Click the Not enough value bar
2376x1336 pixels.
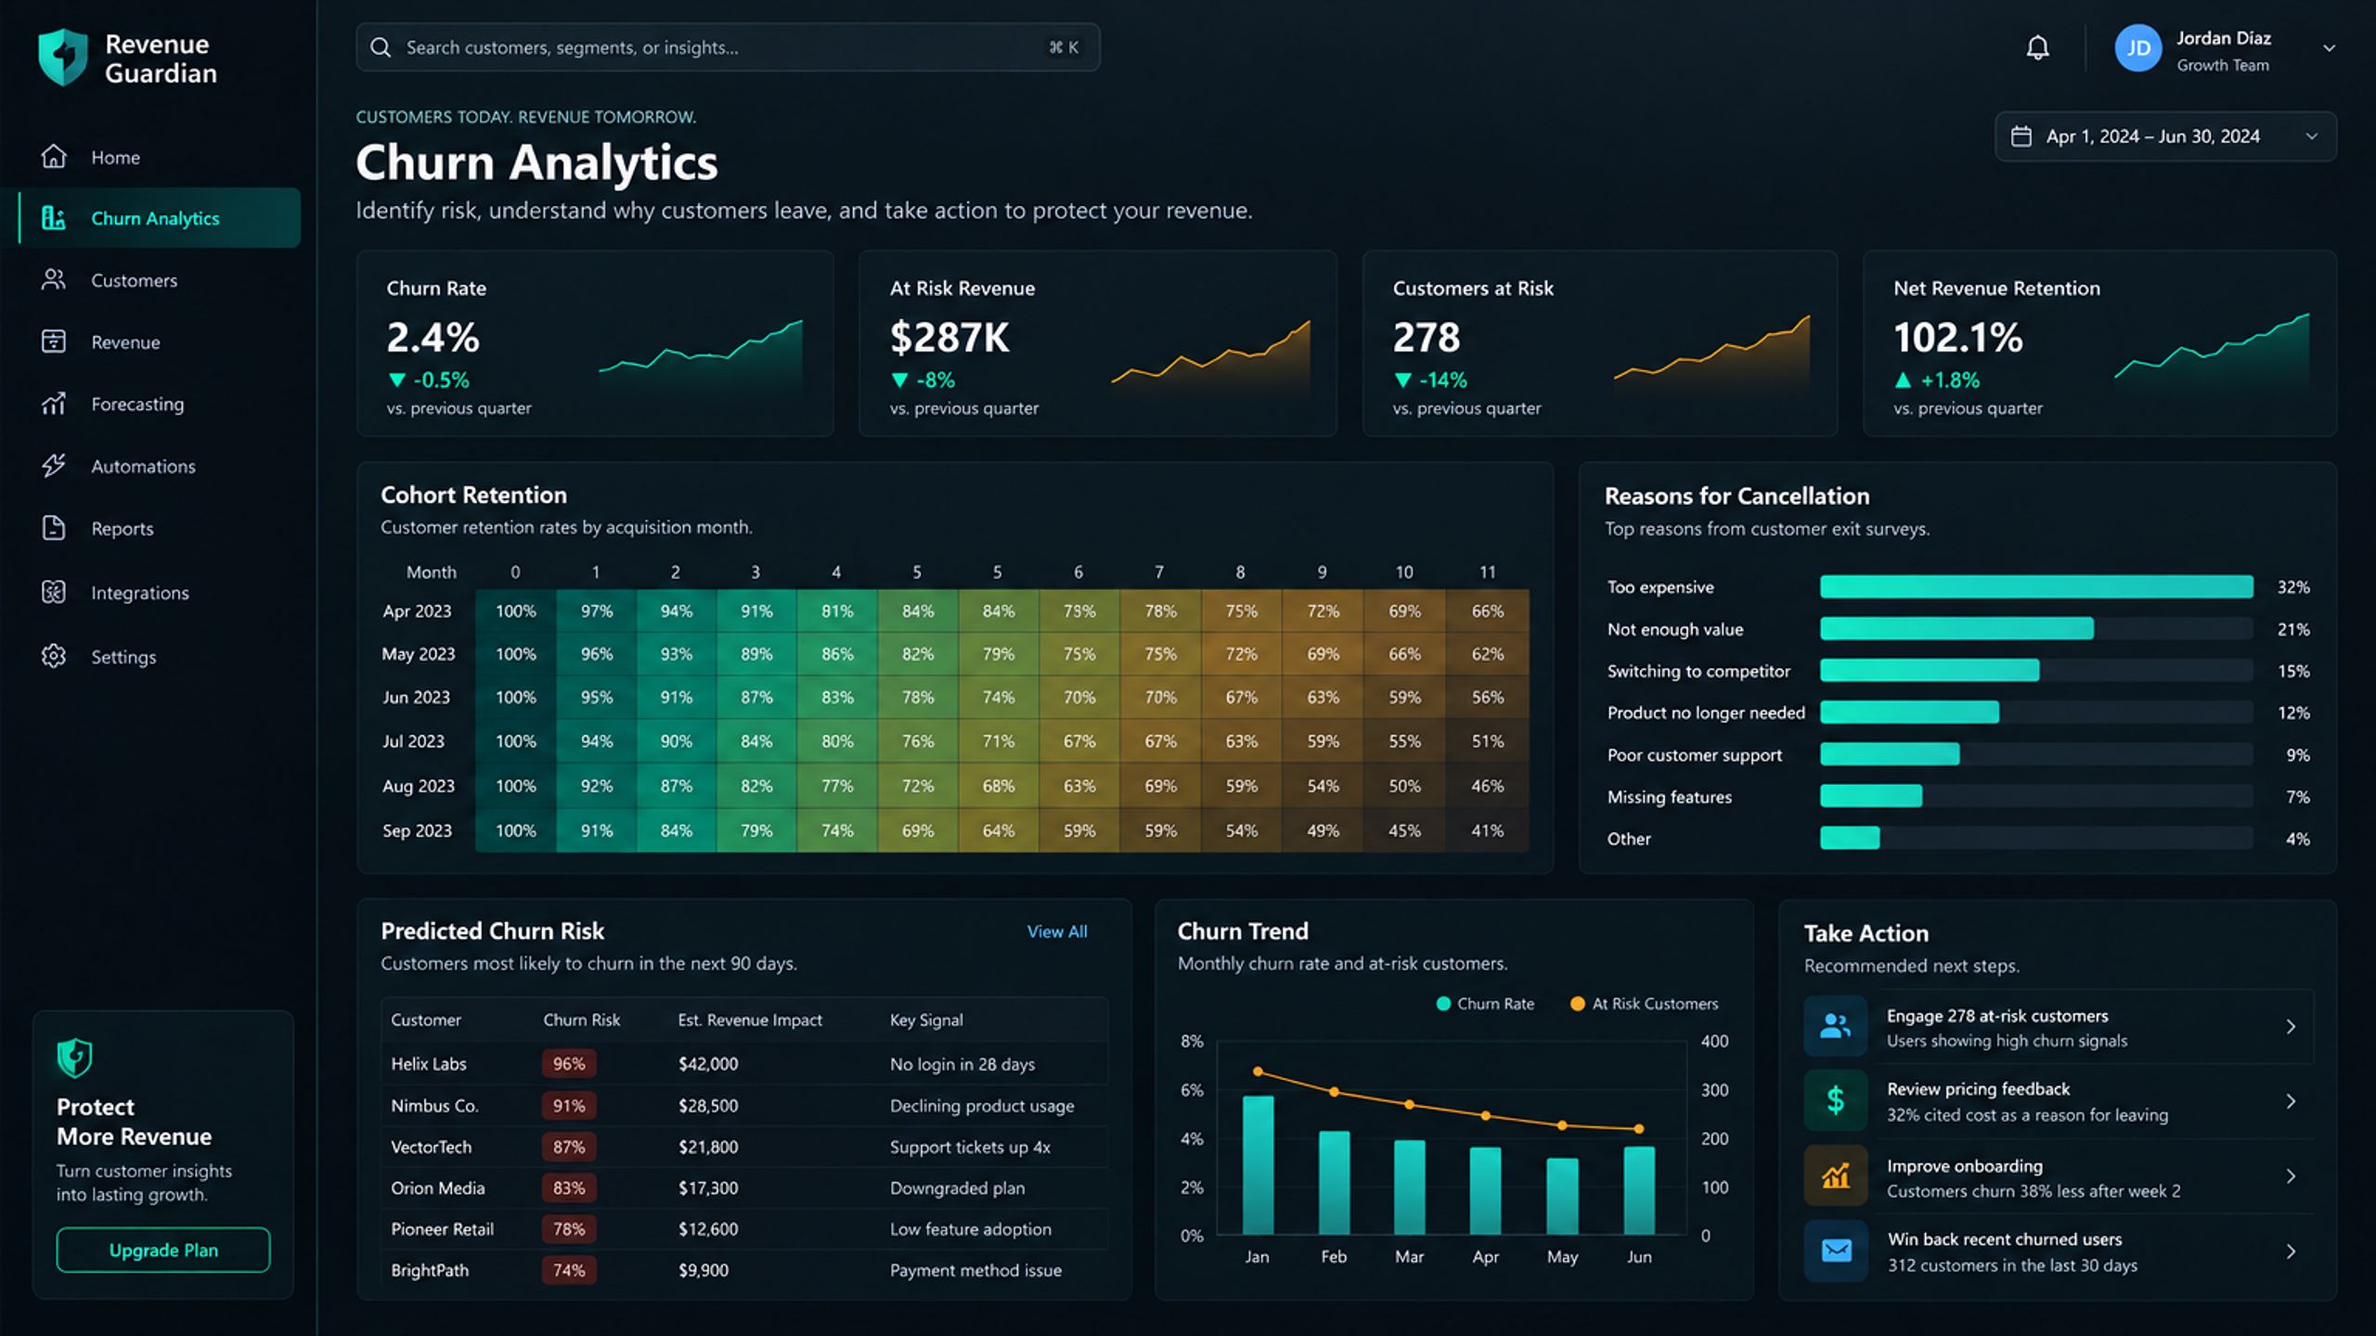[x=1956, y=628]
